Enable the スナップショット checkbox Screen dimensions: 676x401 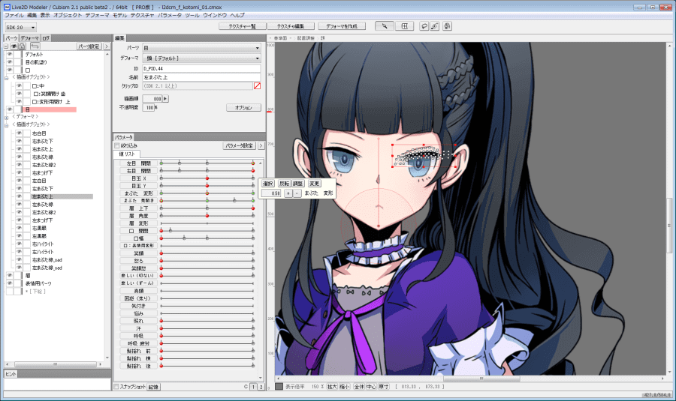click(x=116, y=387)
